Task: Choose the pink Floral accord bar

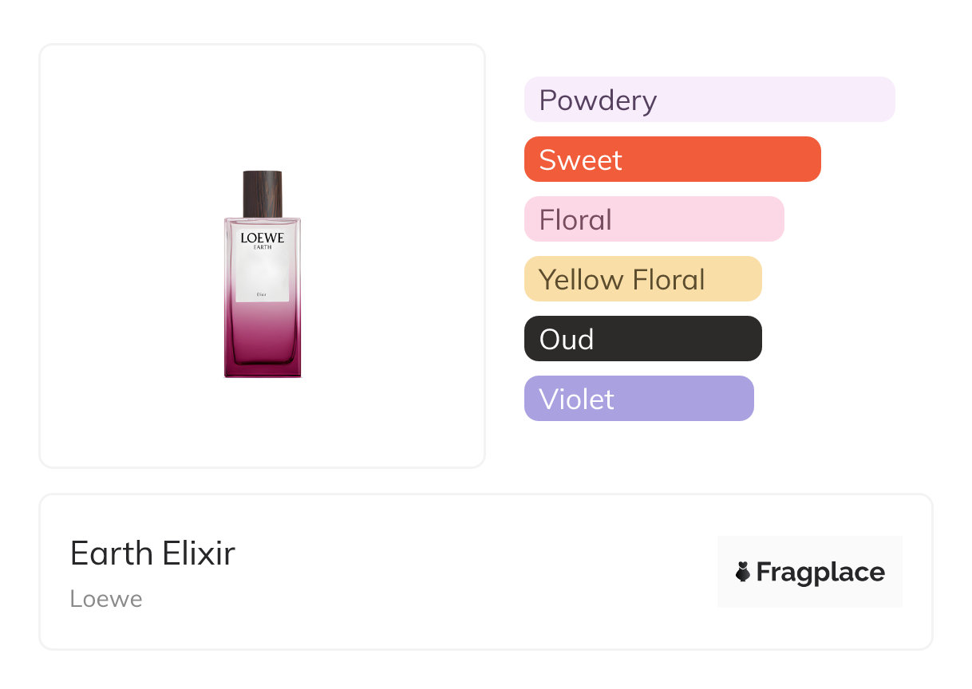Action: point(654,219)
